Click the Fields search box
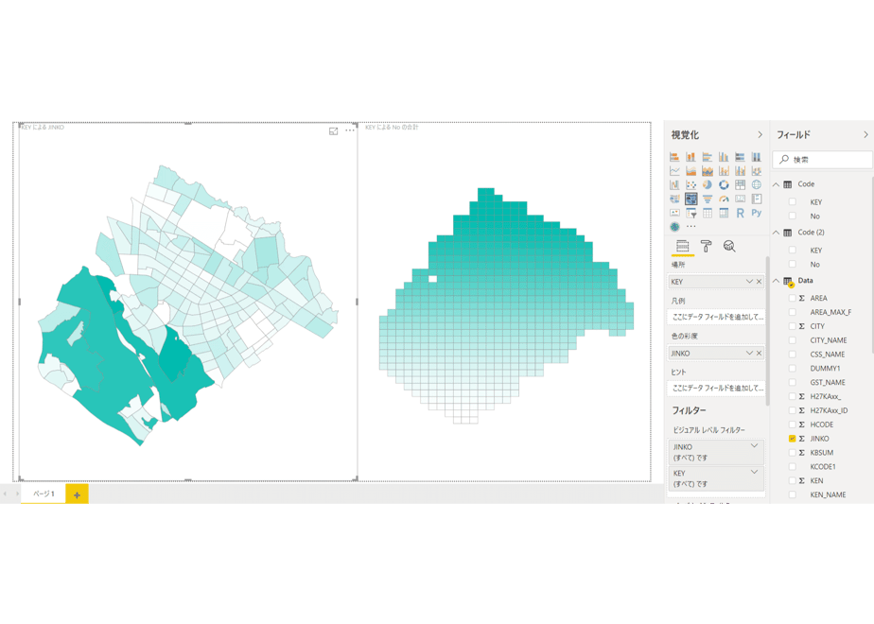This screenshot has height=624, width=874. [x=822, y=160]
